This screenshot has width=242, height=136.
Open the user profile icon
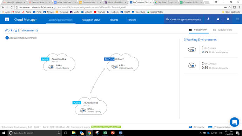click(x=218, y=19)
